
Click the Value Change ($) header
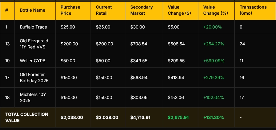point(178,10)
